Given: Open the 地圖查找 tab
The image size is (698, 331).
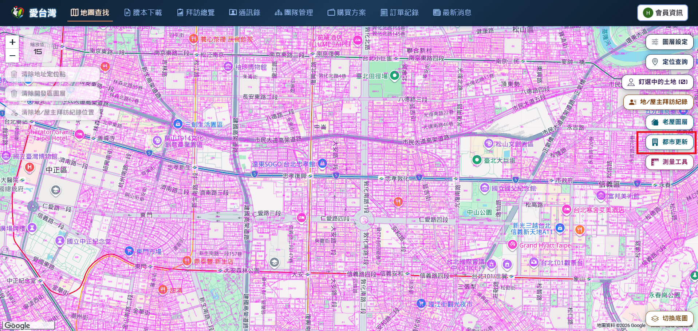Looking at the screenshot, I should click(90, 13).
